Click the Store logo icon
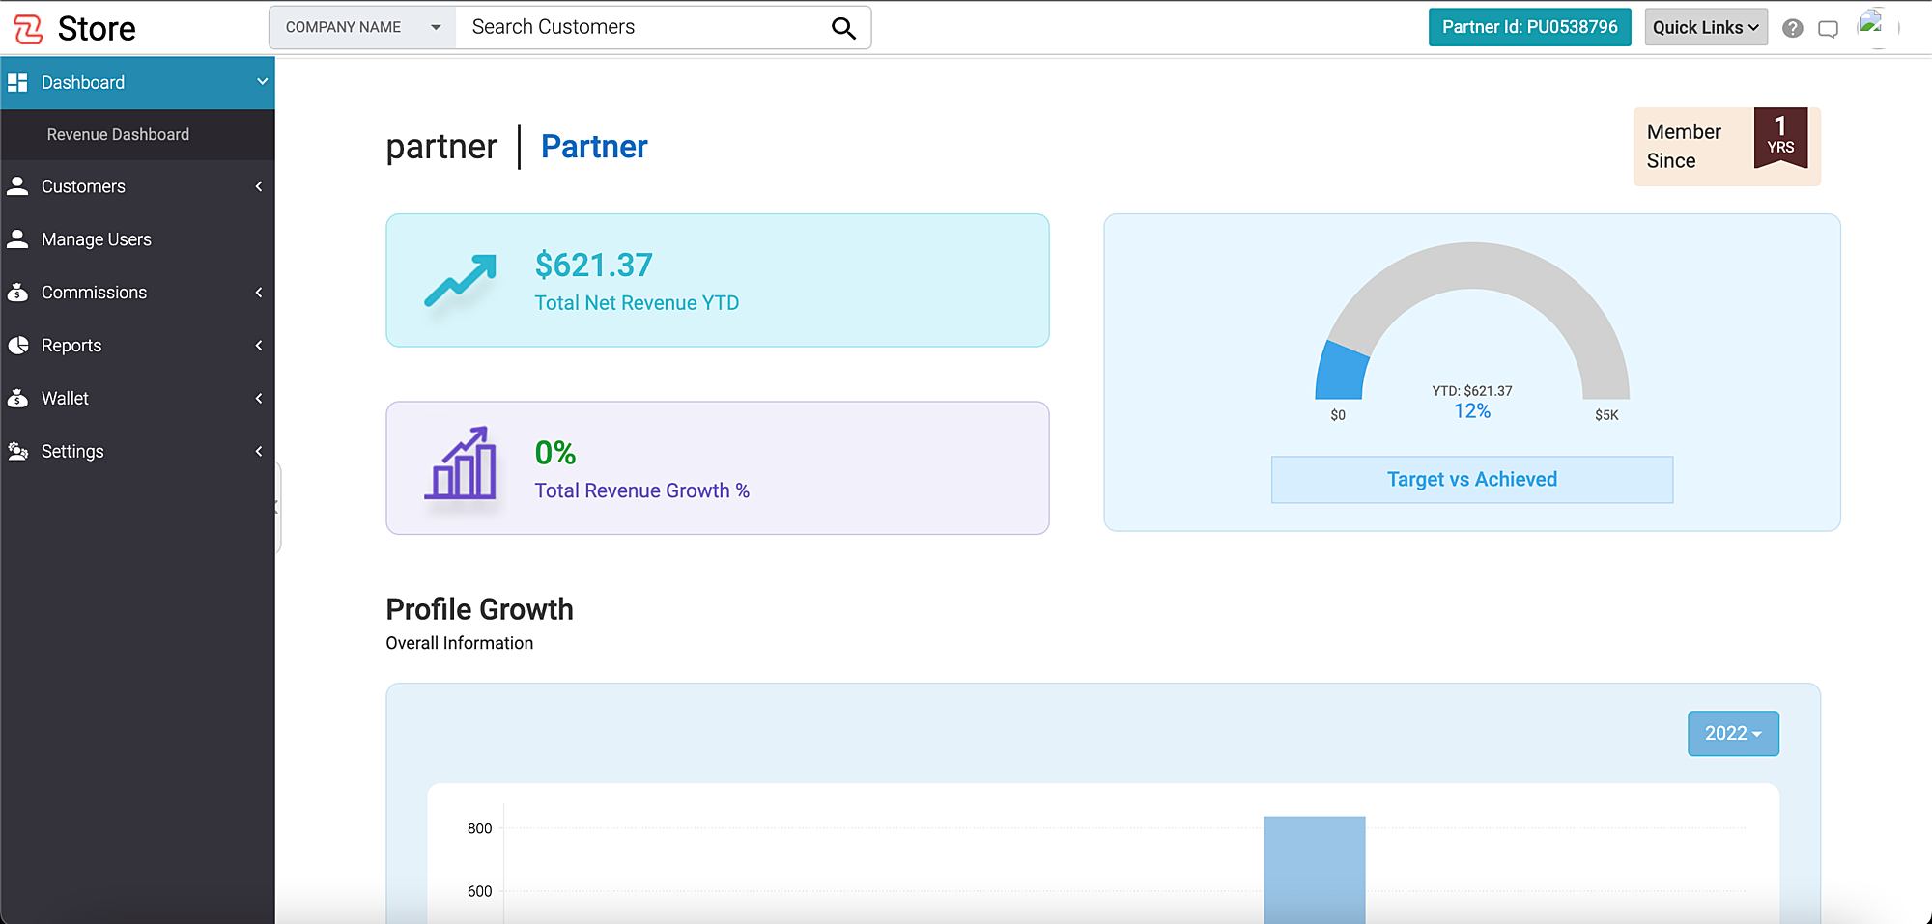Screen dimensions: 1932x924 click(28, 29)
